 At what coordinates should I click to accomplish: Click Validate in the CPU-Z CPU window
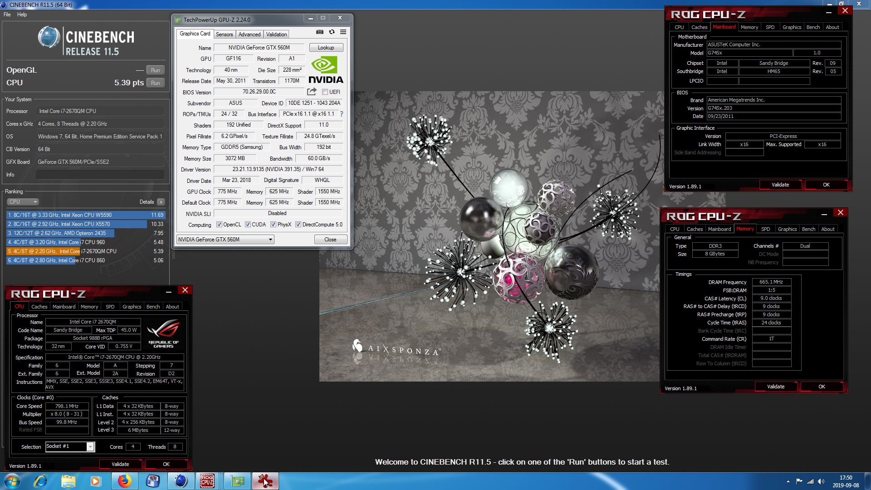point(120,464)
